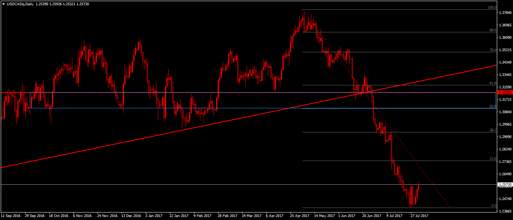Image resolution: width=513 pixels, height=220 pixels.
Task: Click the 14 May 2017 date label
Action: coord(324,216)
